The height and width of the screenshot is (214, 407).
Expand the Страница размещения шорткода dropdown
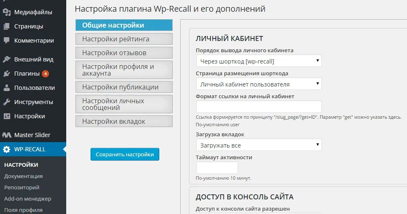(x=259, y=84)
